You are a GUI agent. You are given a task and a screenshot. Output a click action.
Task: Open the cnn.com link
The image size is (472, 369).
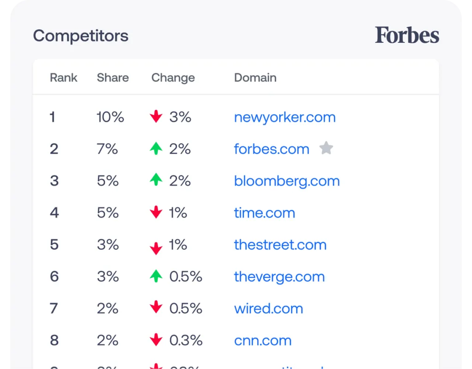[x=263, y=340]
